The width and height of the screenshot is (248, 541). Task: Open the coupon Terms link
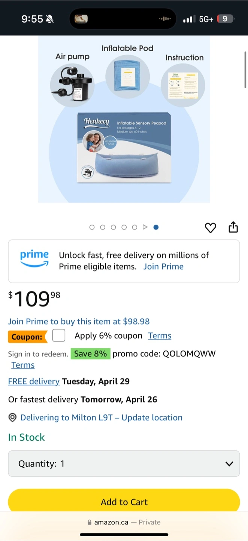(x=160, y=336)
